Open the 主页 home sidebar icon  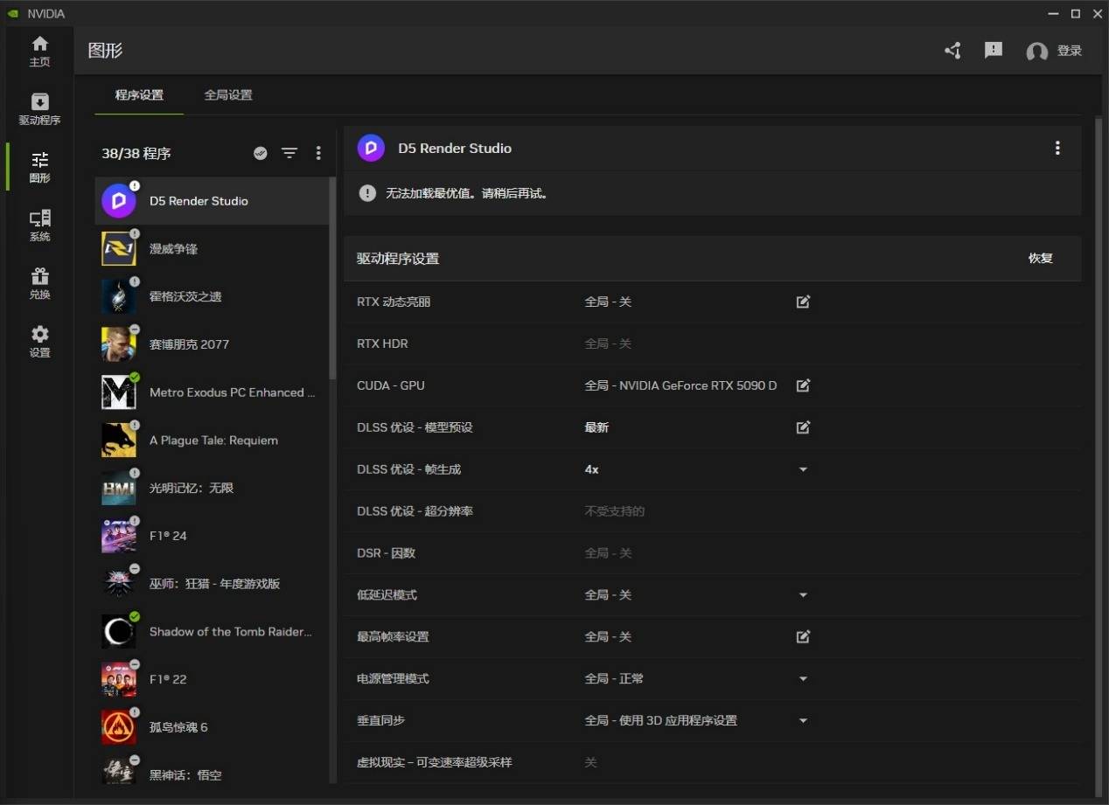(39, 51)
